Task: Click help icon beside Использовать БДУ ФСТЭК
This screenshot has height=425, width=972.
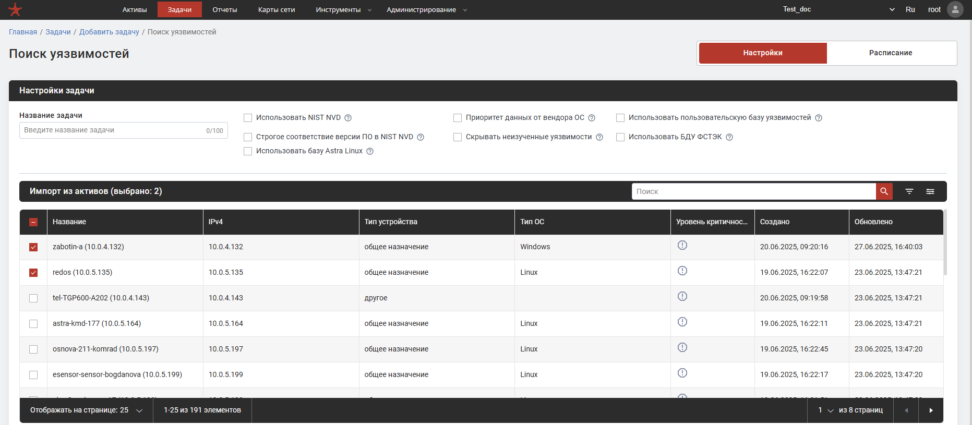Action: 729,137
